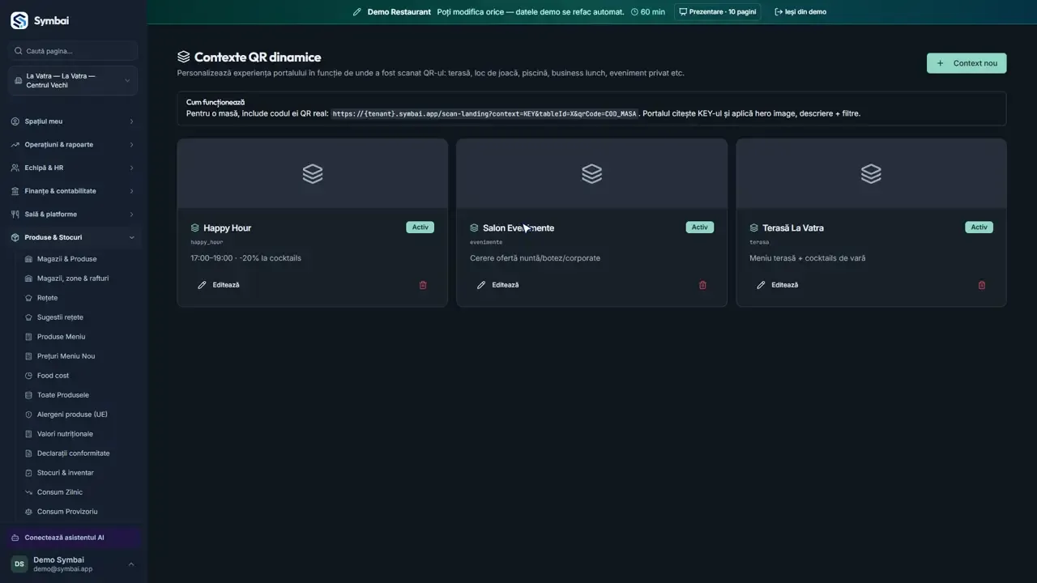Collapse the Produse & Stocuri section
This screenshot has height=583, width=1037.
pyautogui.click(x=73, y=237)
